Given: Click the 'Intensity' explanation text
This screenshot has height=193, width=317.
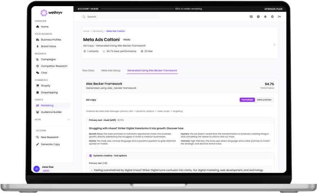Looking at the screenshot, I should coord(225,142).
